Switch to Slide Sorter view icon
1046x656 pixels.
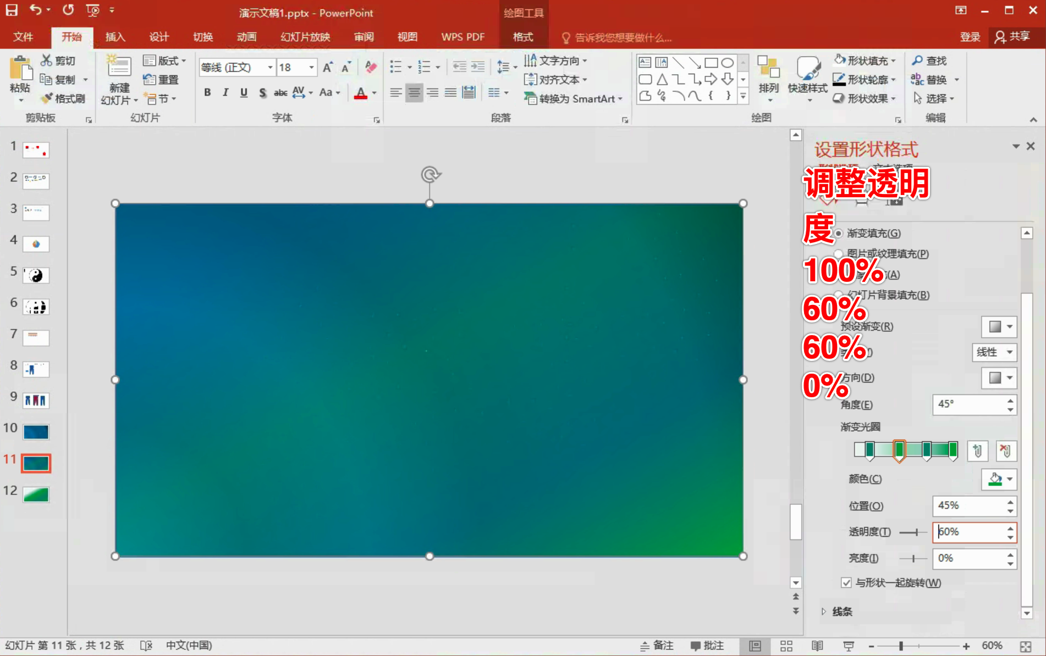pyautogui.click(x=786, y=646)
